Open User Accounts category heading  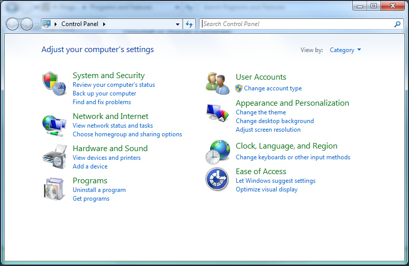click(x=261, y=77)
